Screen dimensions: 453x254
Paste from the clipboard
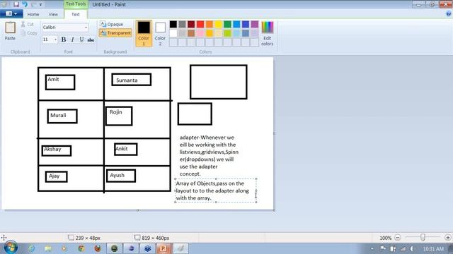(x=10, y=31)
